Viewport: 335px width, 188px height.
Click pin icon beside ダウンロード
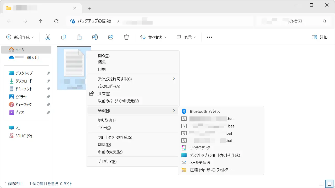point(48,81)
